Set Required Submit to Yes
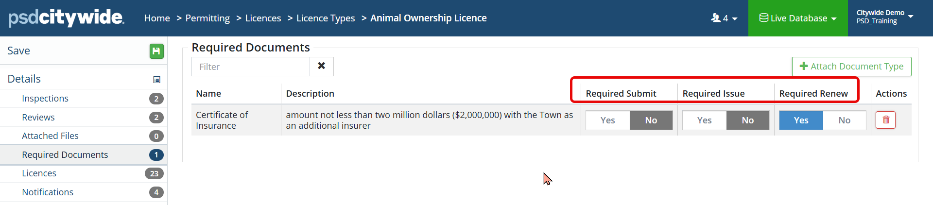 tap(607, 120)
